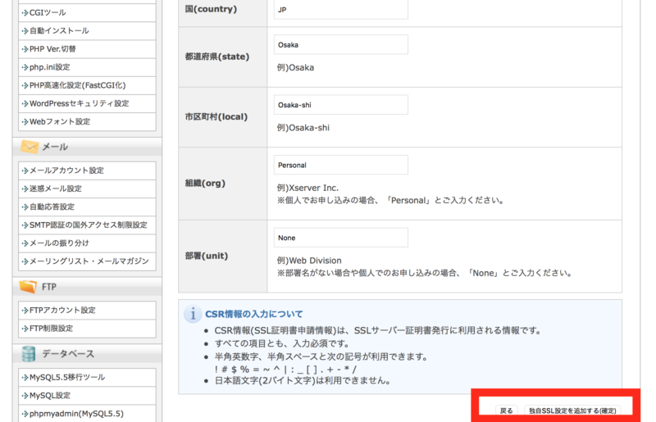Click the 例)Xserver Inc. example text
The width and height of the screenshot is (656, 422).
pos(308,188)
